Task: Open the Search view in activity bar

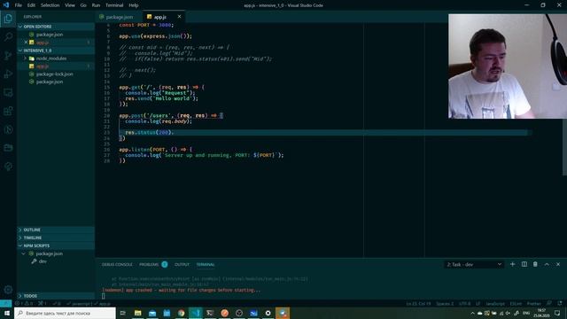Action: click(8, 37)
